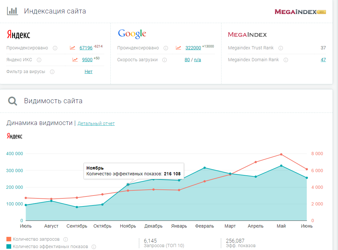Click the 256,087 Эфф. показов value
The width and height of the screenshot is (338, 250).
click(x=235, y=241)
